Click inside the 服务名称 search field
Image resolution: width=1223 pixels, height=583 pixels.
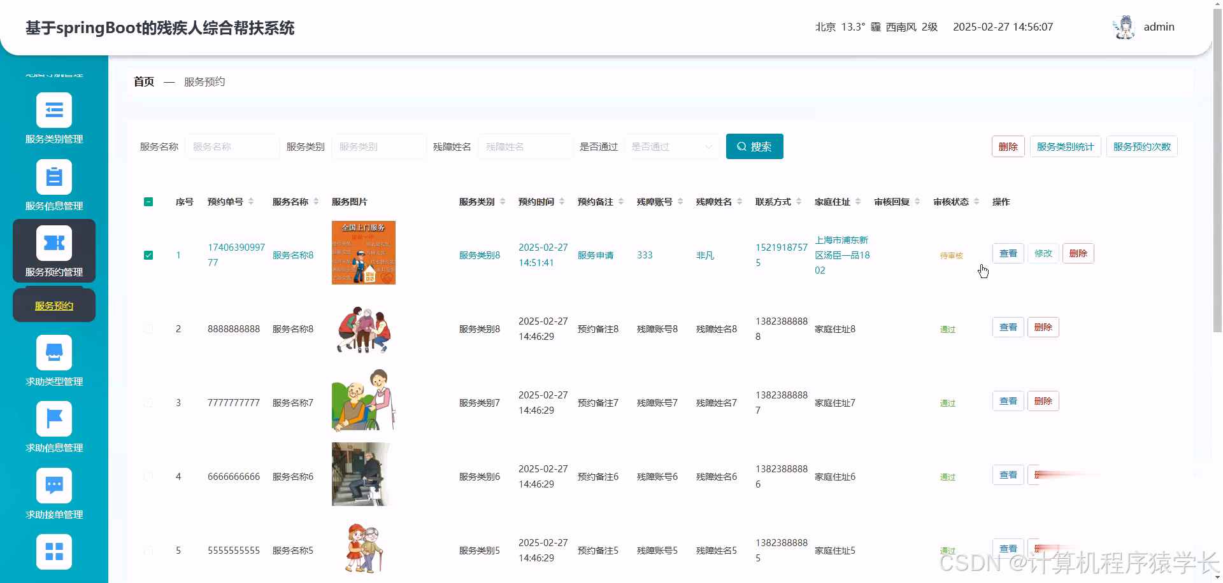point(232,146)
